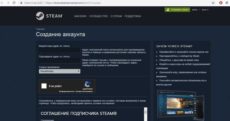Open the ПОДДЕРЖКА page
Image resolution: width=230 pixels, height=121 pixels.
[132, 16]
